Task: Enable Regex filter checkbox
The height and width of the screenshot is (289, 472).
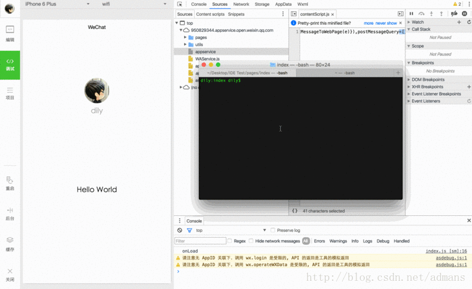Action: click(x=230, y=241)
